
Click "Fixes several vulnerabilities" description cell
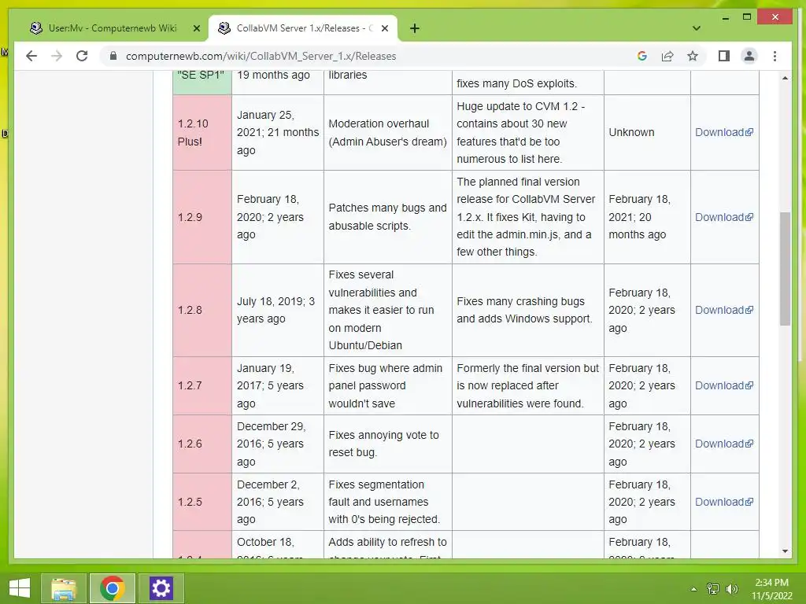click(388, 310)
